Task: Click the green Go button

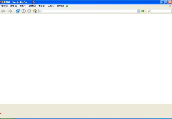Action: (142, 11)
